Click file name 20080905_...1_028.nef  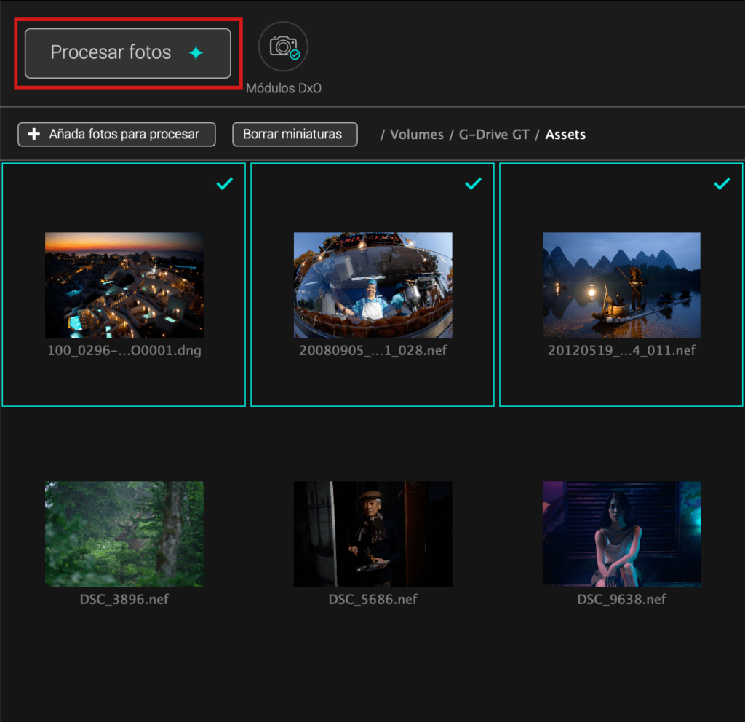373,351
